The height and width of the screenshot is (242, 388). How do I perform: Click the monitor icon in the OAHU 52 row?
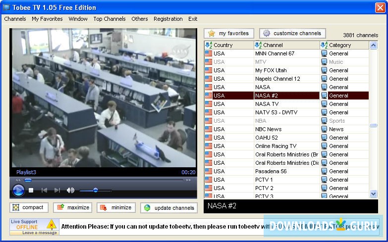pos(324,138)
